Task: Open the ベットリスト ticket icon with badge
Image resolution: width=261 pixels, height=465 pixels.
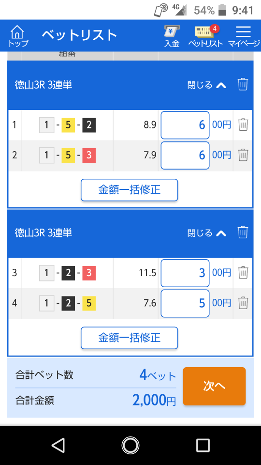Action: tap(205, 36)
